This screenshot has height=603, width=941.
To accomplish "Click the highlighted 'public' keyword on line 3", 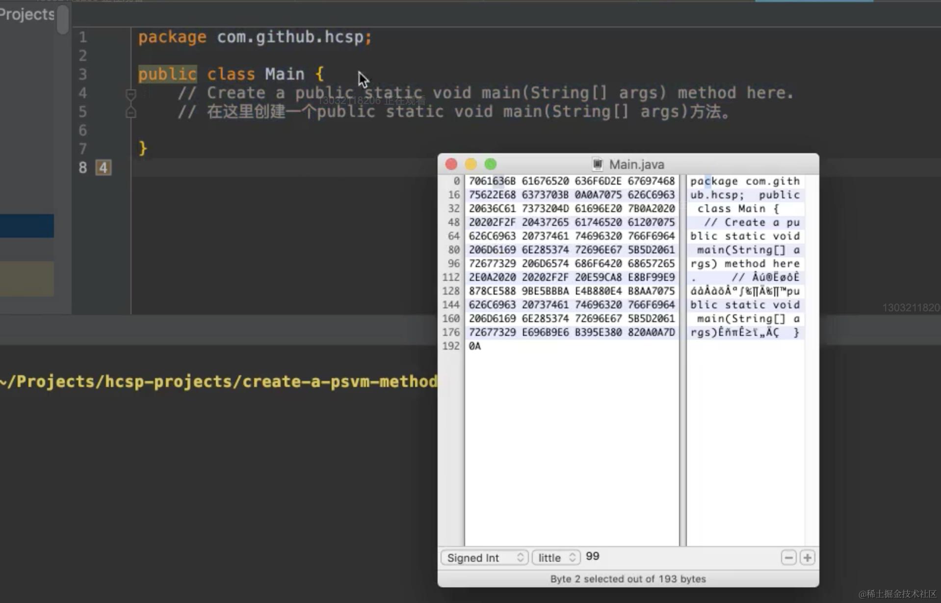I will pos(167,74).
